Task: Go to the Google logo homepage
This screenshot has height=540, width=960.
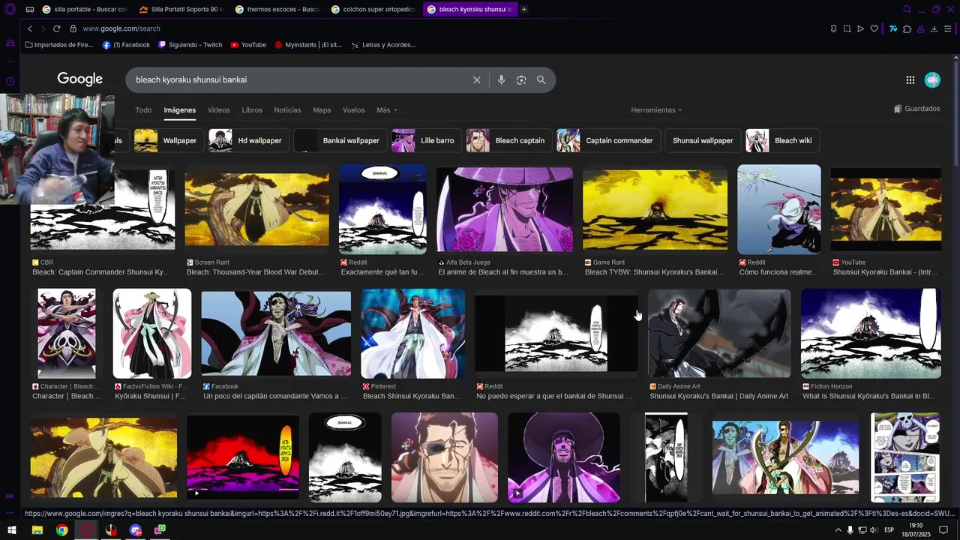Action: [80, 79]
